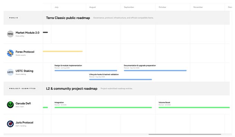The height and width of the screenshot is (137, 235).
Task: Open the Market Module 2.0 project
Action: pos(27,33)
